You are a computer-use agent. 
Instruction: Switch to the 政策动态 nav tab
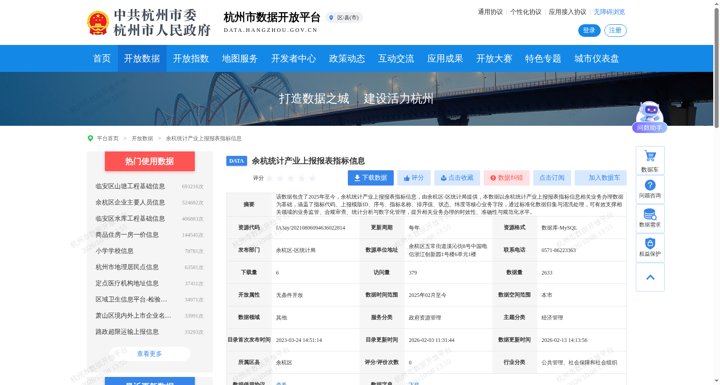(347, 58)
